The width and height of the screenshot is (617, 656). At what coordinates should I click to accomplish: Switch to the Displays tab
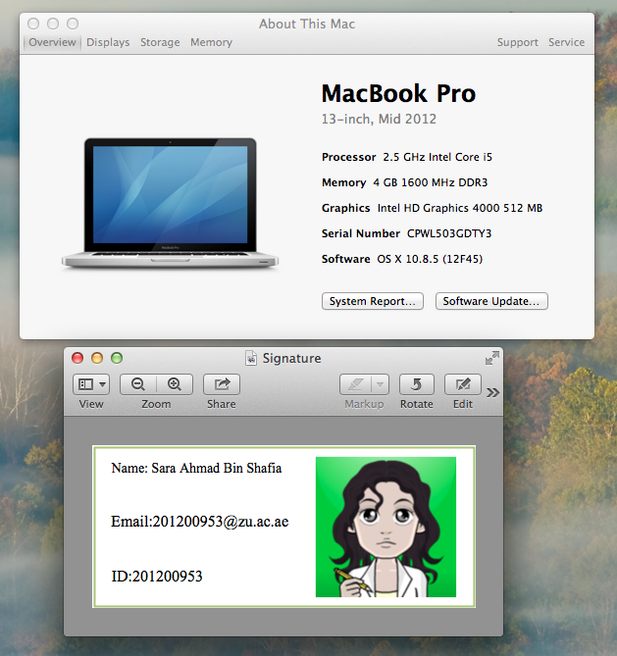(x=108, y=42)
